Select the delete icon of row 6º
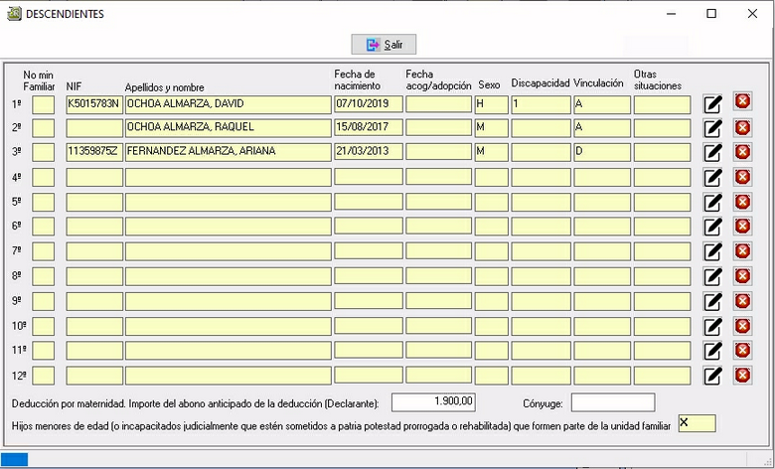The width and height of the screenshot is (775, 469). coord(742,226)
